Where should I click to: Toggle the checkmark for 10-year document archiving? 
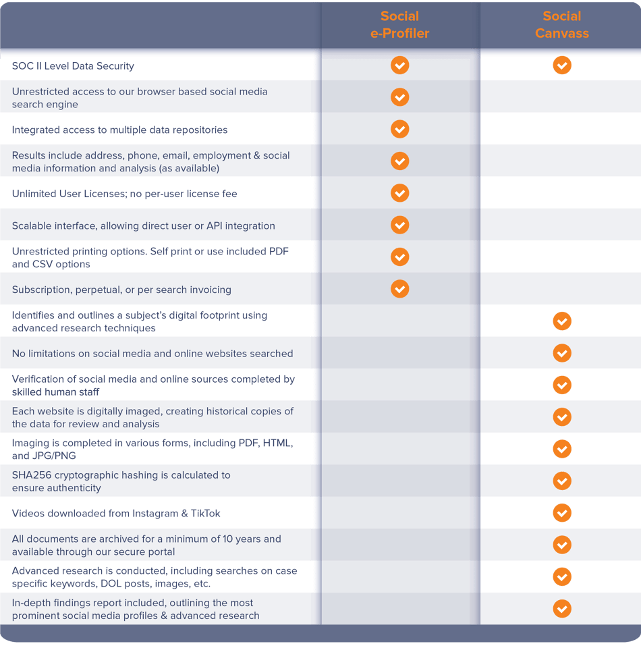point(562,545)
